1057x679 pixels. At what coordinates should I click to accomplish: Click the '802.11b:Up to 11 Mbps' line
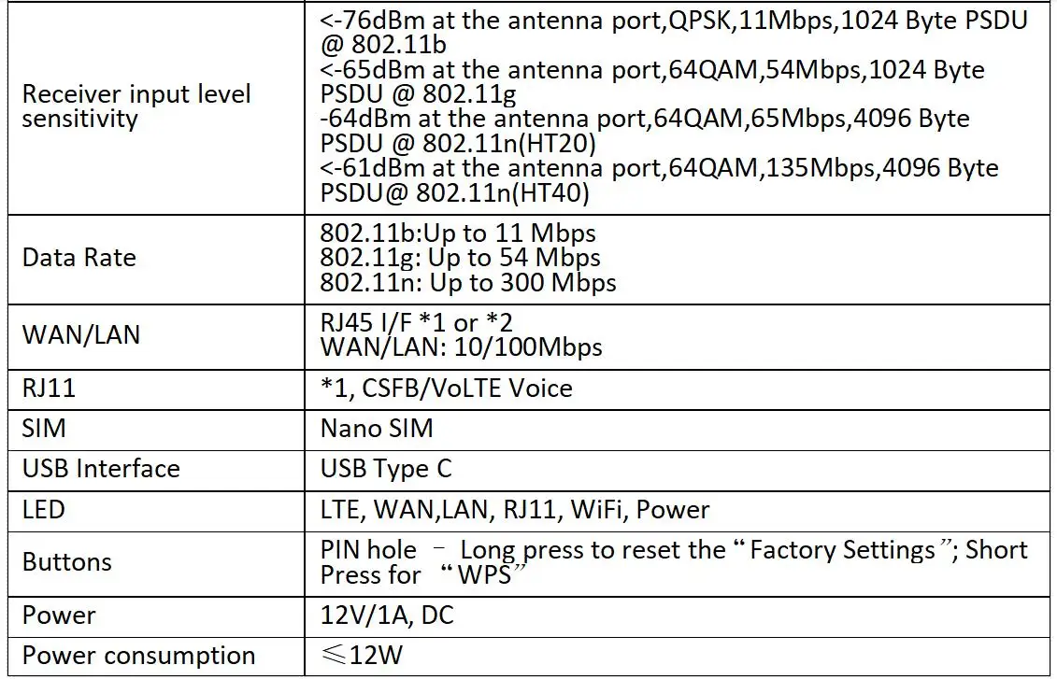[x=458, y=233]
